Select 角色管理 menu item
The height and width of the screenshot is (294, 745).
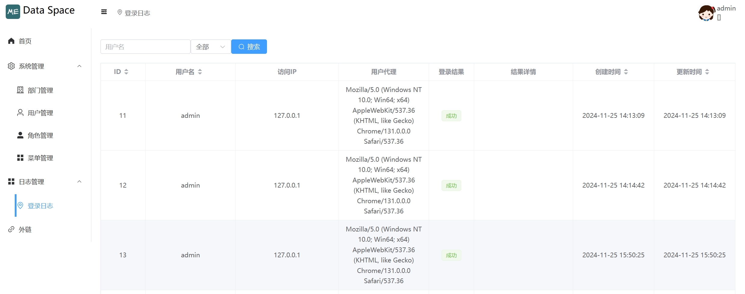click(40, 136)
